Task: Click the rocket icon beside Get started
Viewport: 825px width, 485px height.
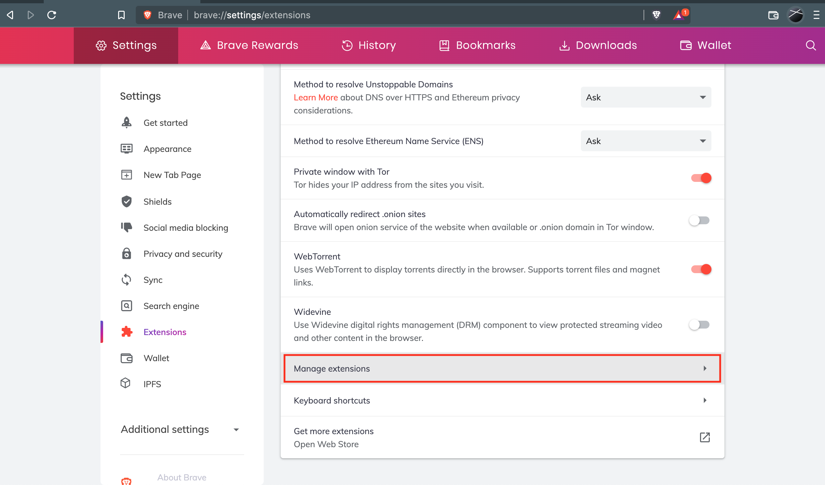Action: (126, 123)
